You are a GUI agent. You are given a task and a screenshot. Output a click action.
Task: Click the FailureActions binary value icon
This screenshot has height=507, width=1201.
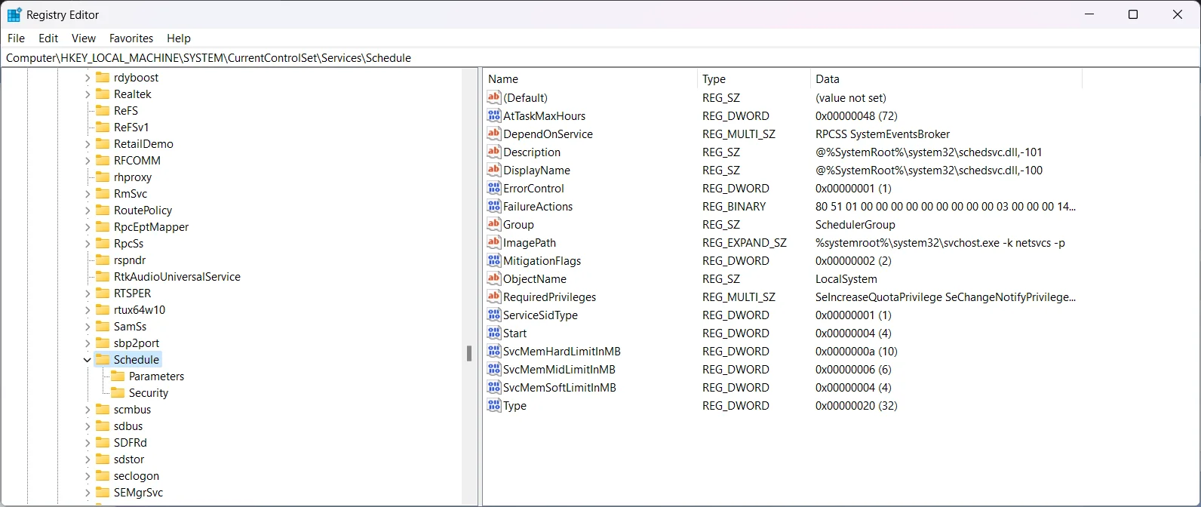coord(494,206)
